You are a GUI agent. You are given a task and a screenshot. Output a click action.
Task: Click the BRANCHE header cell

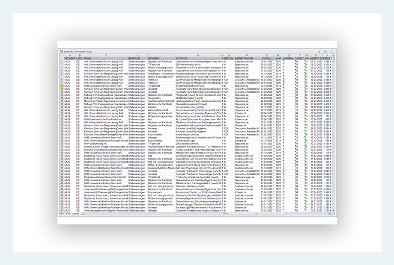137,59
